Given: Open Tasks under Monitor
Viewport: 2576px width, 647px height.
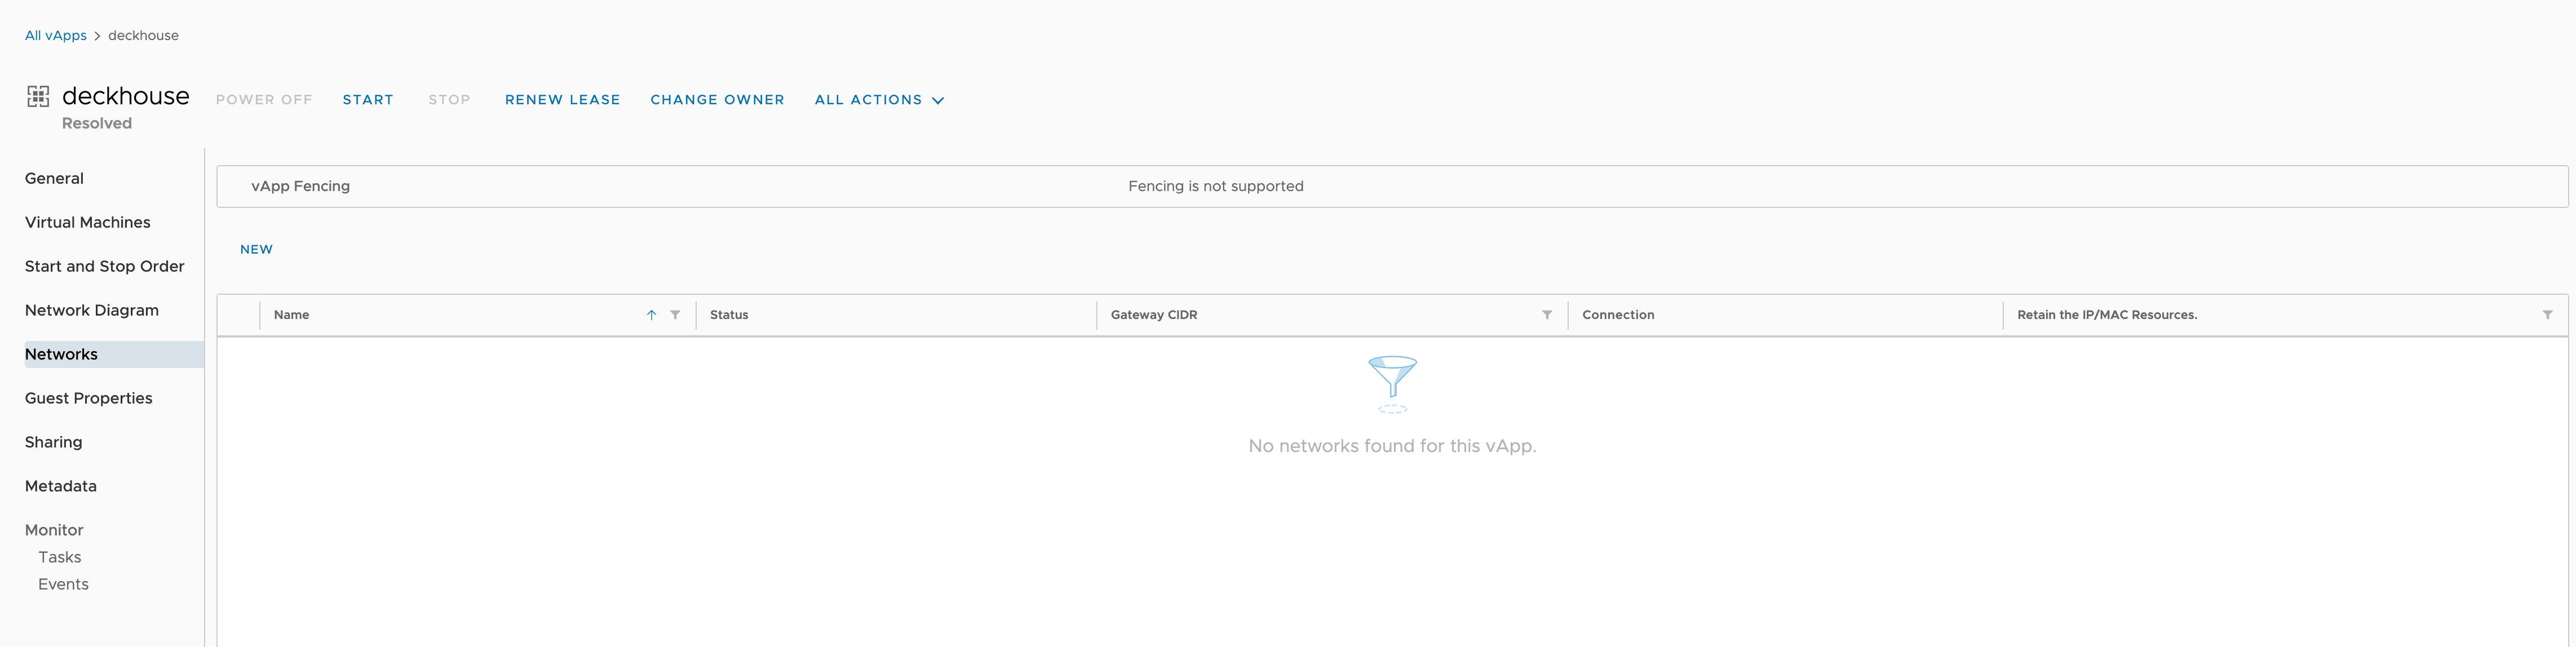Looking at the screenshot, I should (x=59, y=557).
